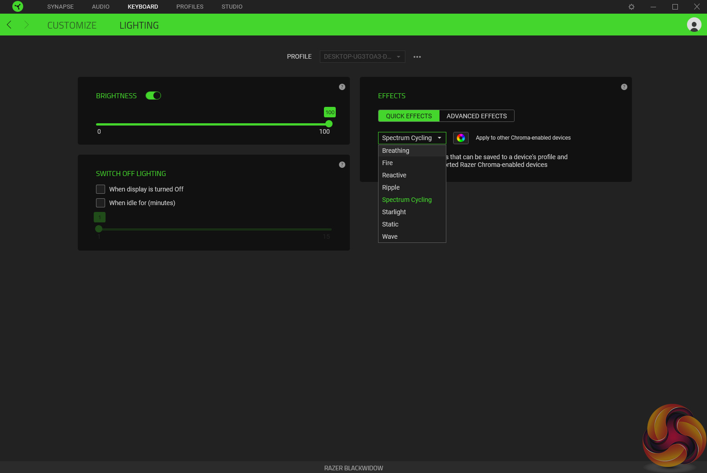The height and width of the screenshot is (473, 707).
Task: Enable 'When display is turned Off' checkbox
Action: [x=101, y=189]
